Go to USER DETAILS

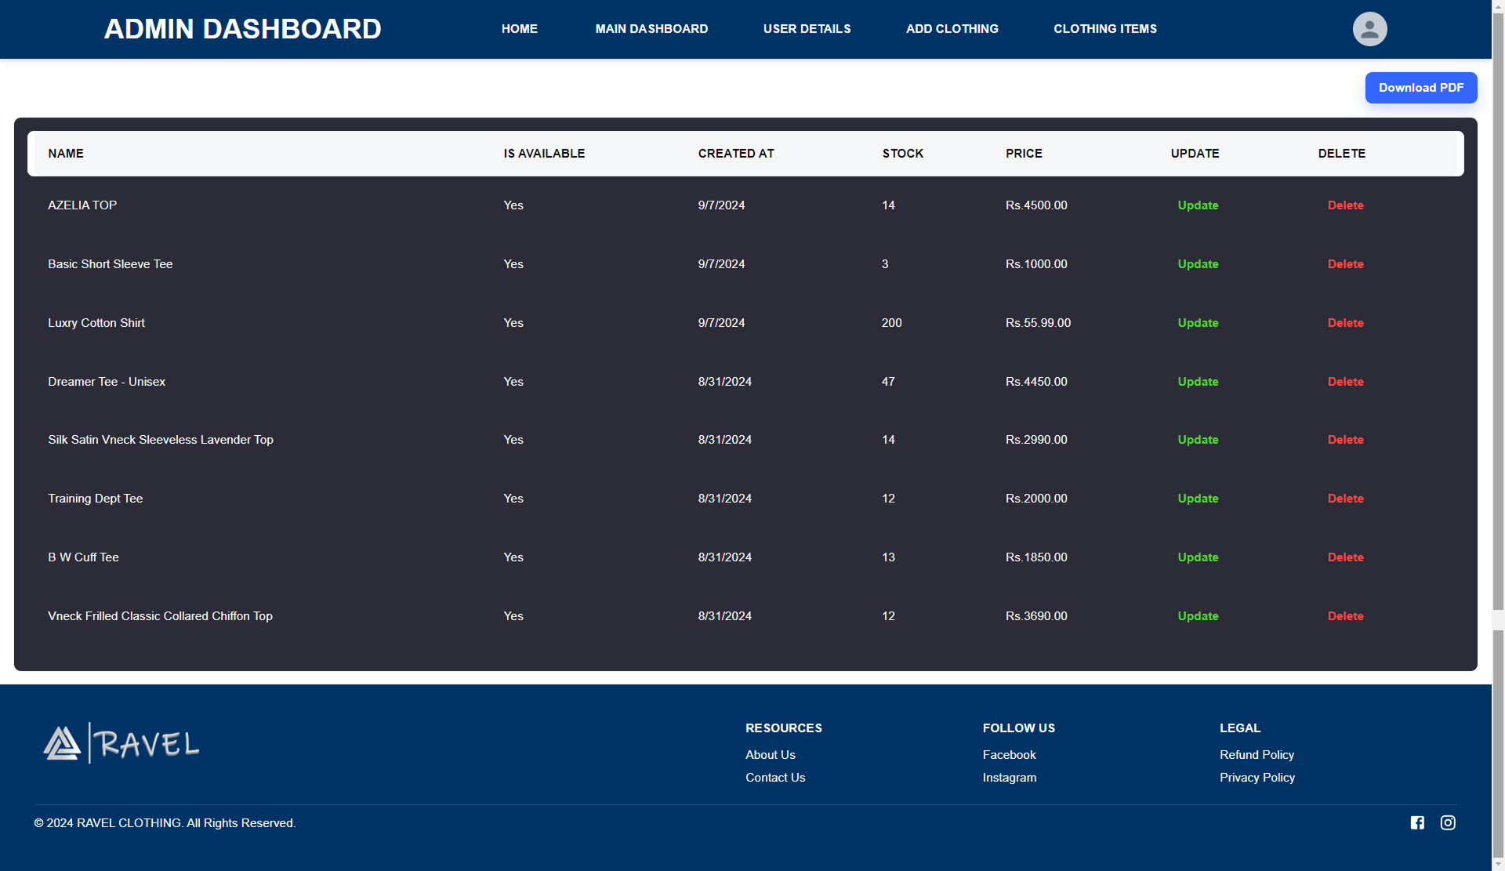click(807, 28)
